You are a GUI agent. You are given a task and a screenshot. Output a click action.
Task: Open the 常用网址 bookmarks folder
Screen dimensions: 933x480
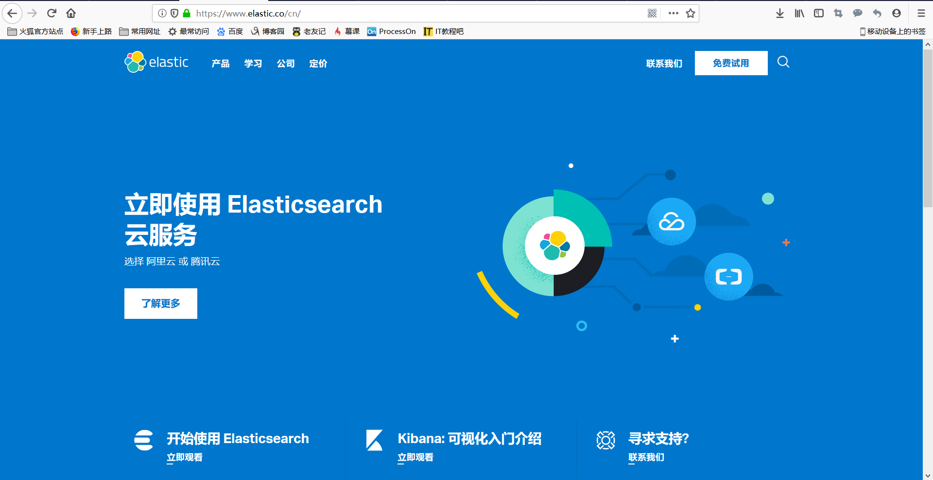pyautogui.click(x=140, y=31)
